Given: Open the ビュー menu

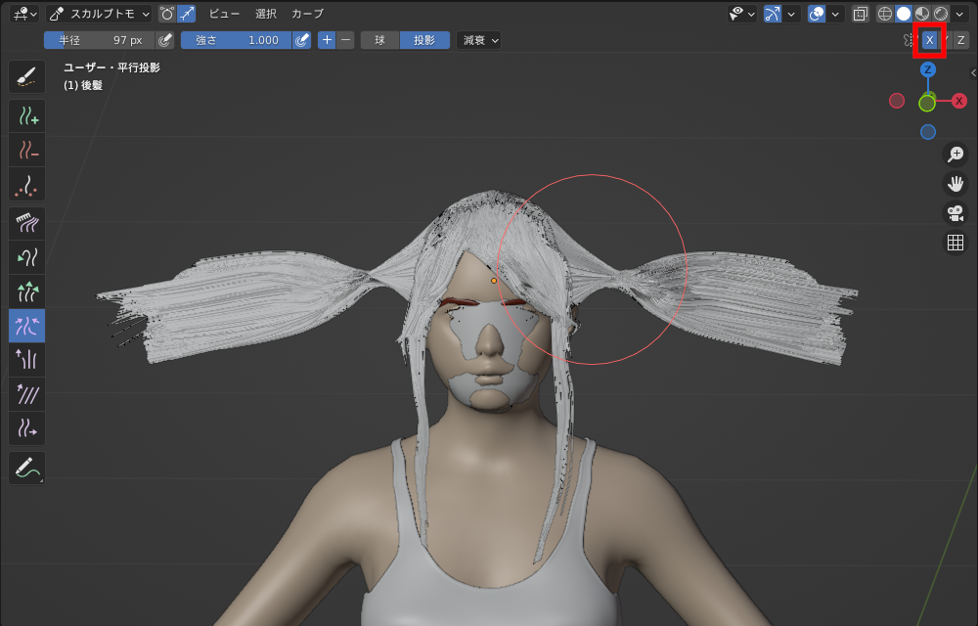Looking at the screenshot, I should pyautogui.click(x=224, y=14).
